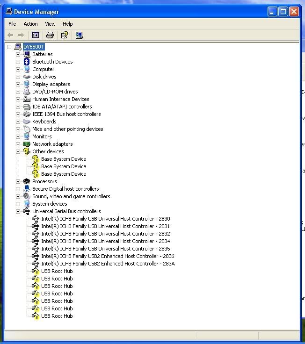Screen dimensions: 305x344
Task: Expand the Monitors node
Action: [18, 136]
